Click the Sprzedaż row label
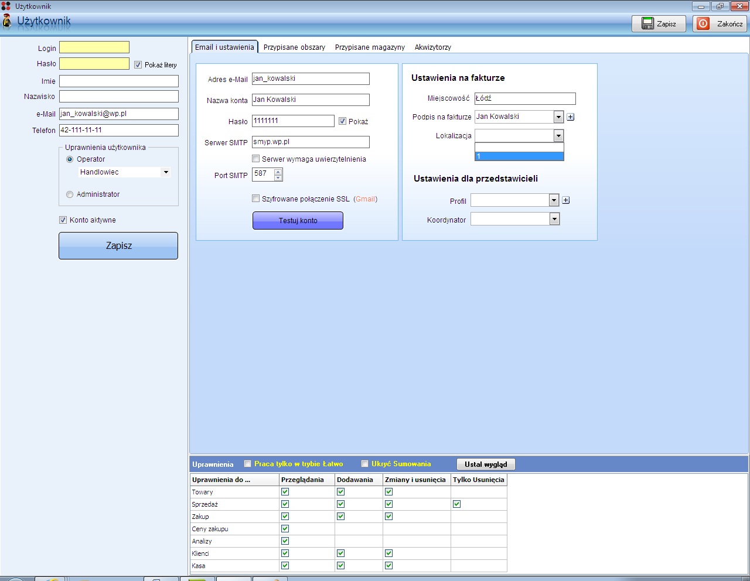Screen dimensions: 750x581 [204, 504]
